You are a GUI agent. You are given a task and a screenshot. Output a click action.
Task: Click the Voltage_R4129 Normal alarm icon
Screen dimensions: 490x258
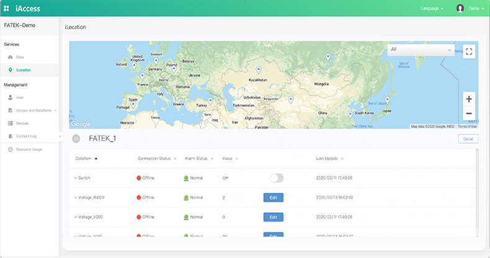click(x=186, y=197)
